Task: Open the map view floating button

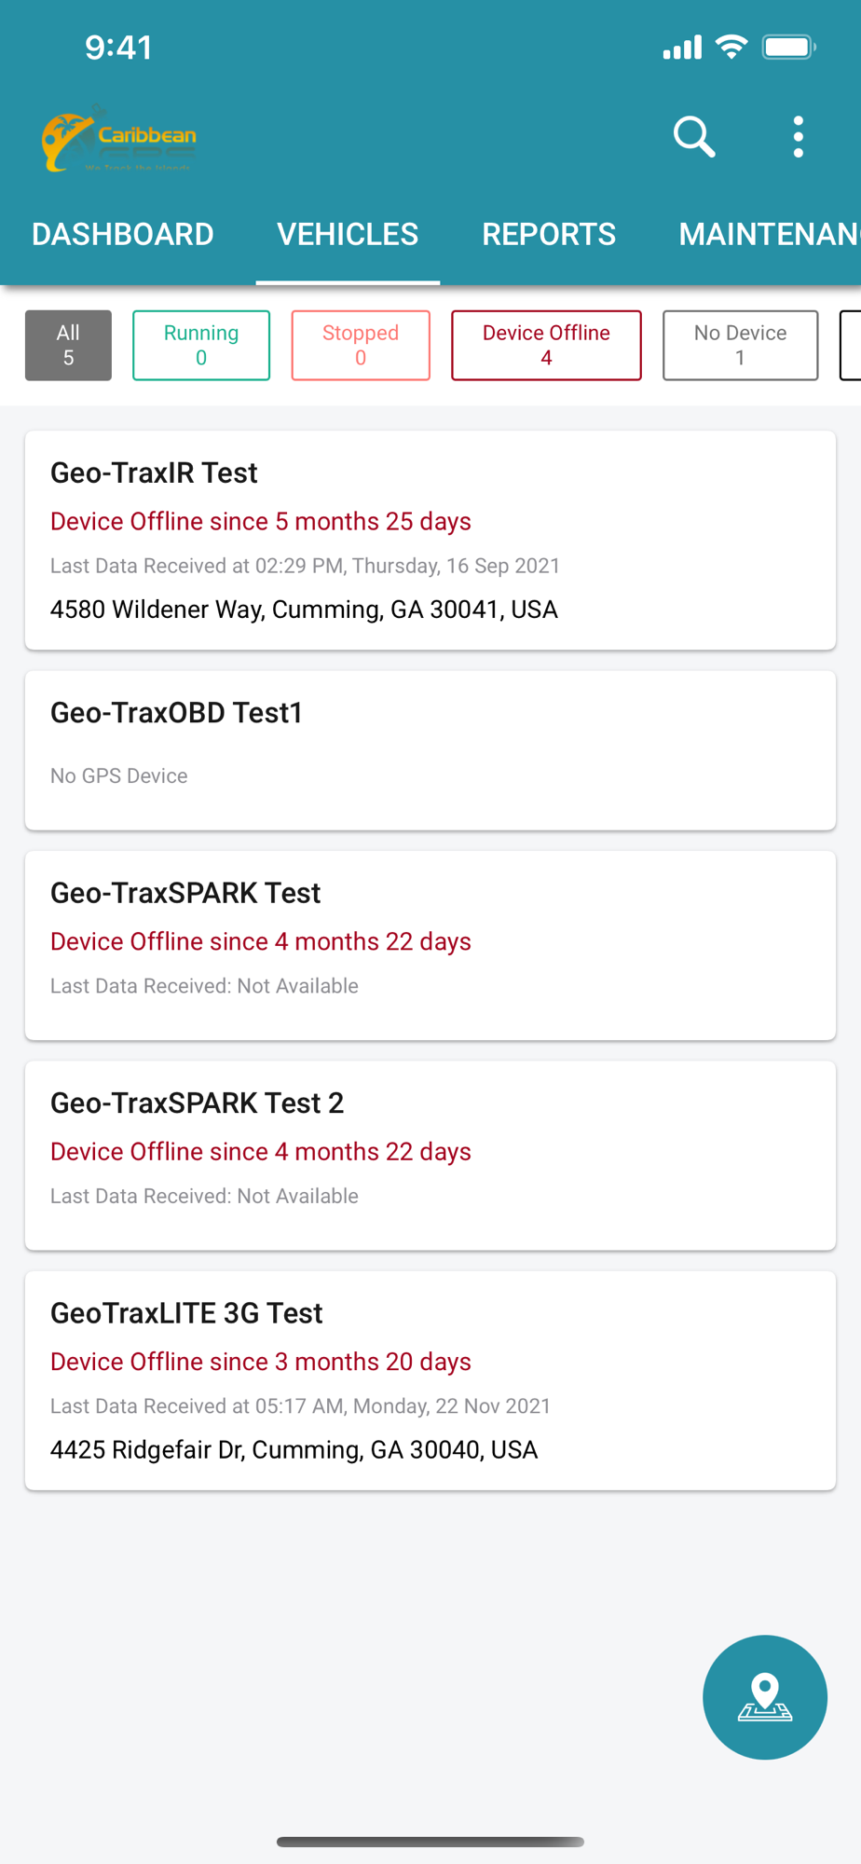Action: 765,1697
